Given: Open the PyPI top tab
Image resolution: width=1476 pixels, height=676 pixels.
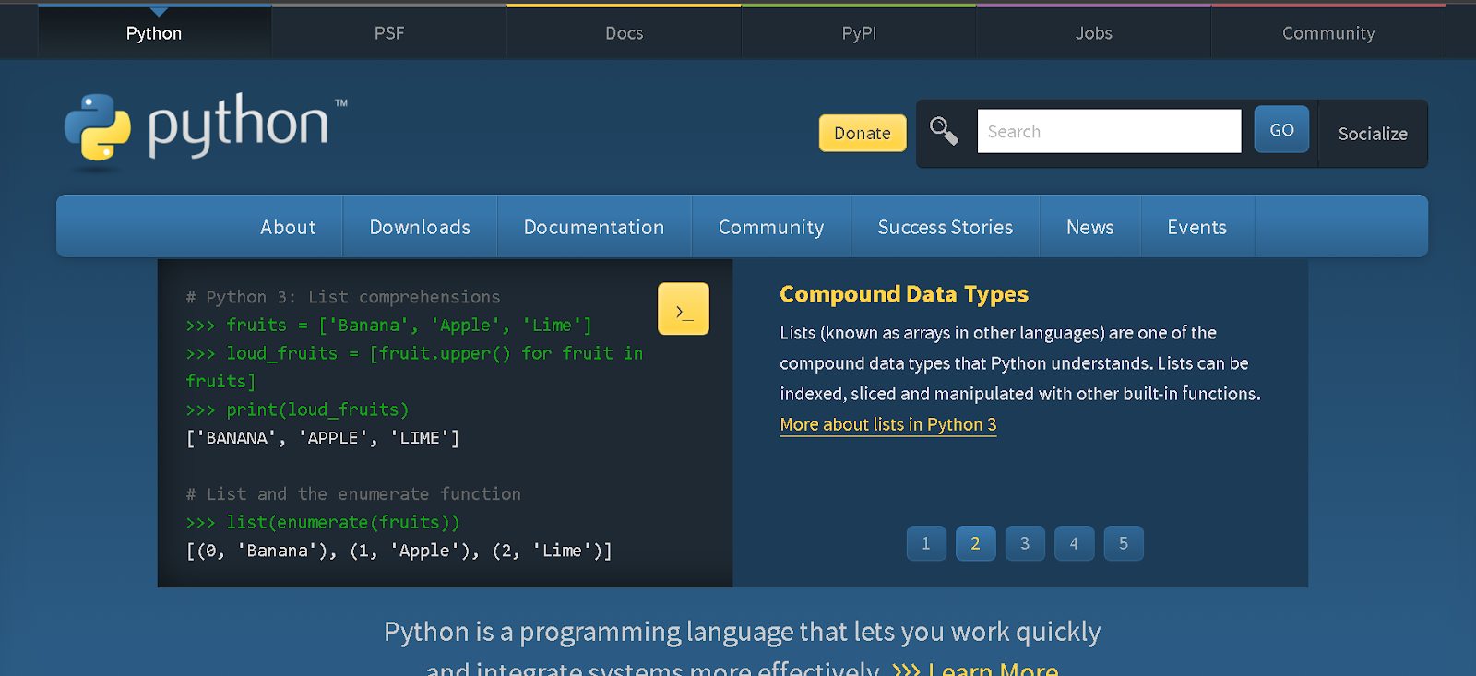Looking at the screenshot, I should point(859,33).
